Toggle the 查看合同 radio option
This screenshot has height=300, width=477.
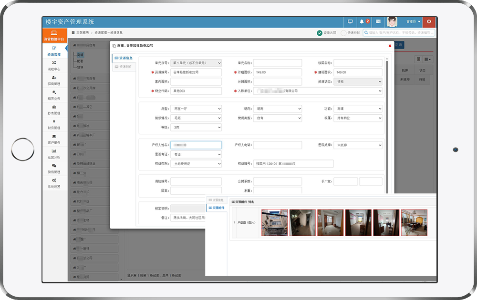tap(320, 33)
